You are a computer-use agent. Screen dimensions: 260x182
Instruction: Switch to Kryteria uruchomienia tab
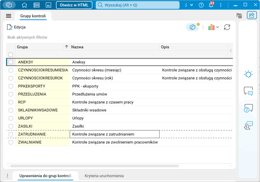[x=104, y=176]
